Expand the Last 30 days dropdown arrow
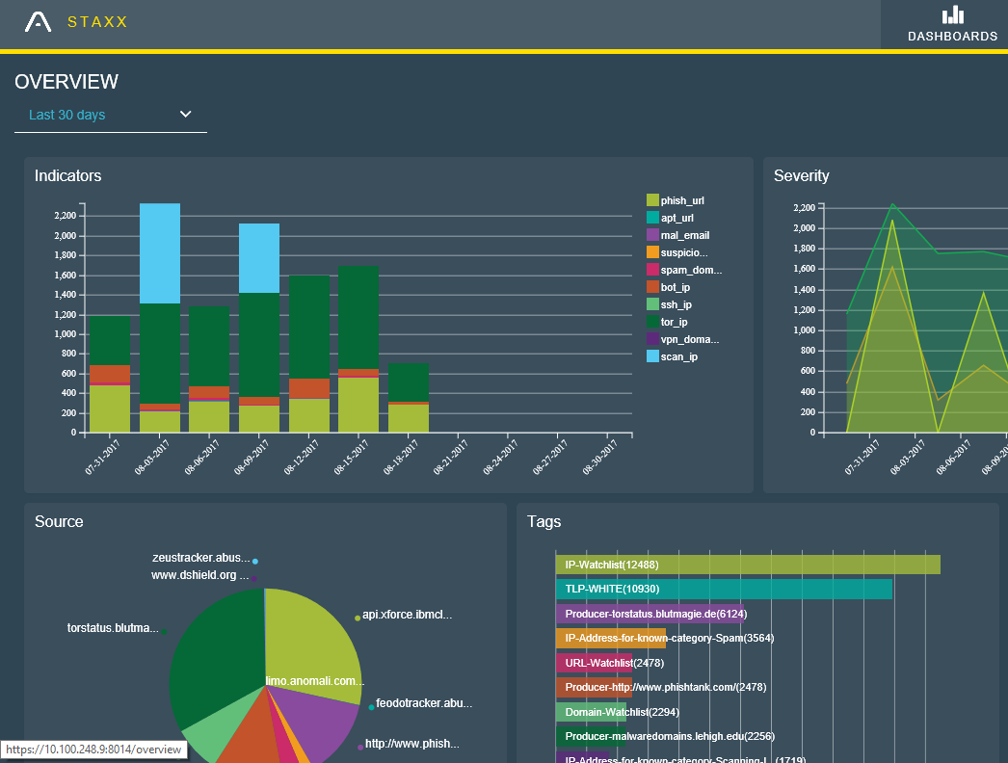 (186, 115)
